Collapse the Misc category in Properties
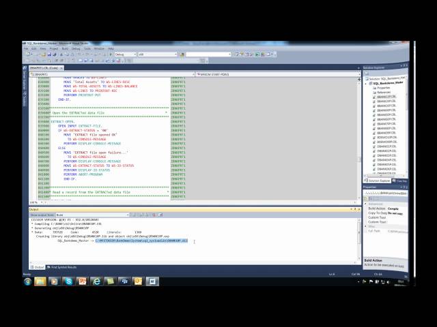 (x=366, y=227)
